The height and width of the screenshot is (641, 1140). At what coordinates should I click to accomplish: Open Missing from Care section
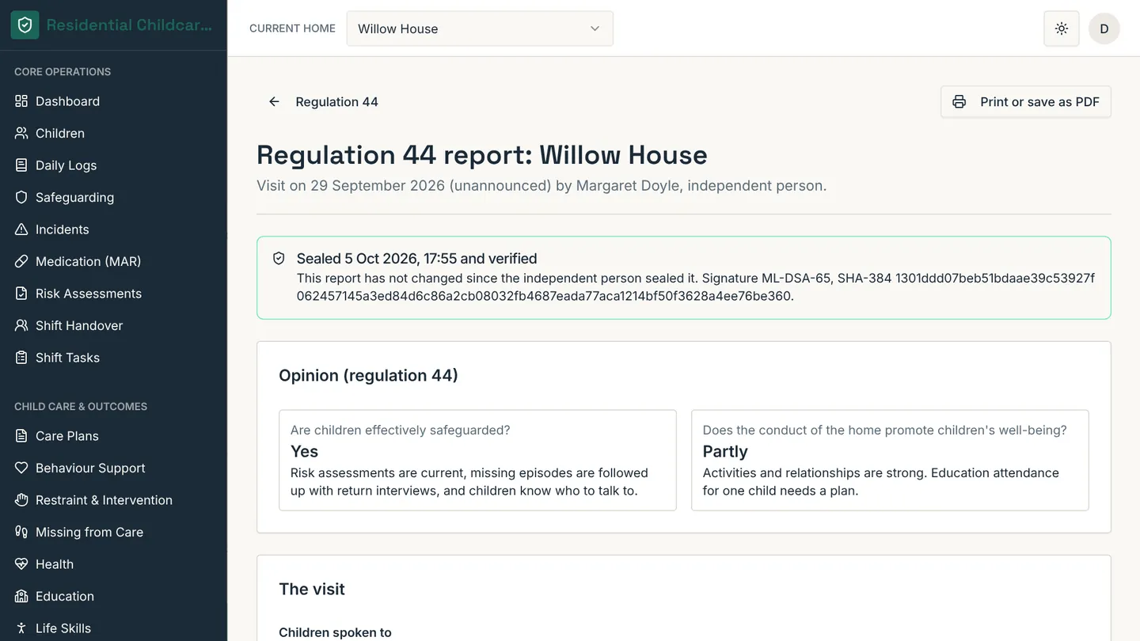pos(113,532)
